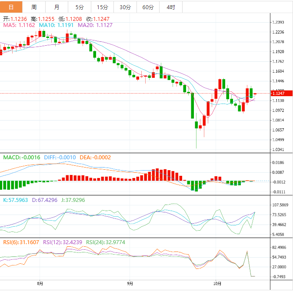The image size is (293, 292).
Task: Switch to the 月 monthly tab
Action: (57, 7)
